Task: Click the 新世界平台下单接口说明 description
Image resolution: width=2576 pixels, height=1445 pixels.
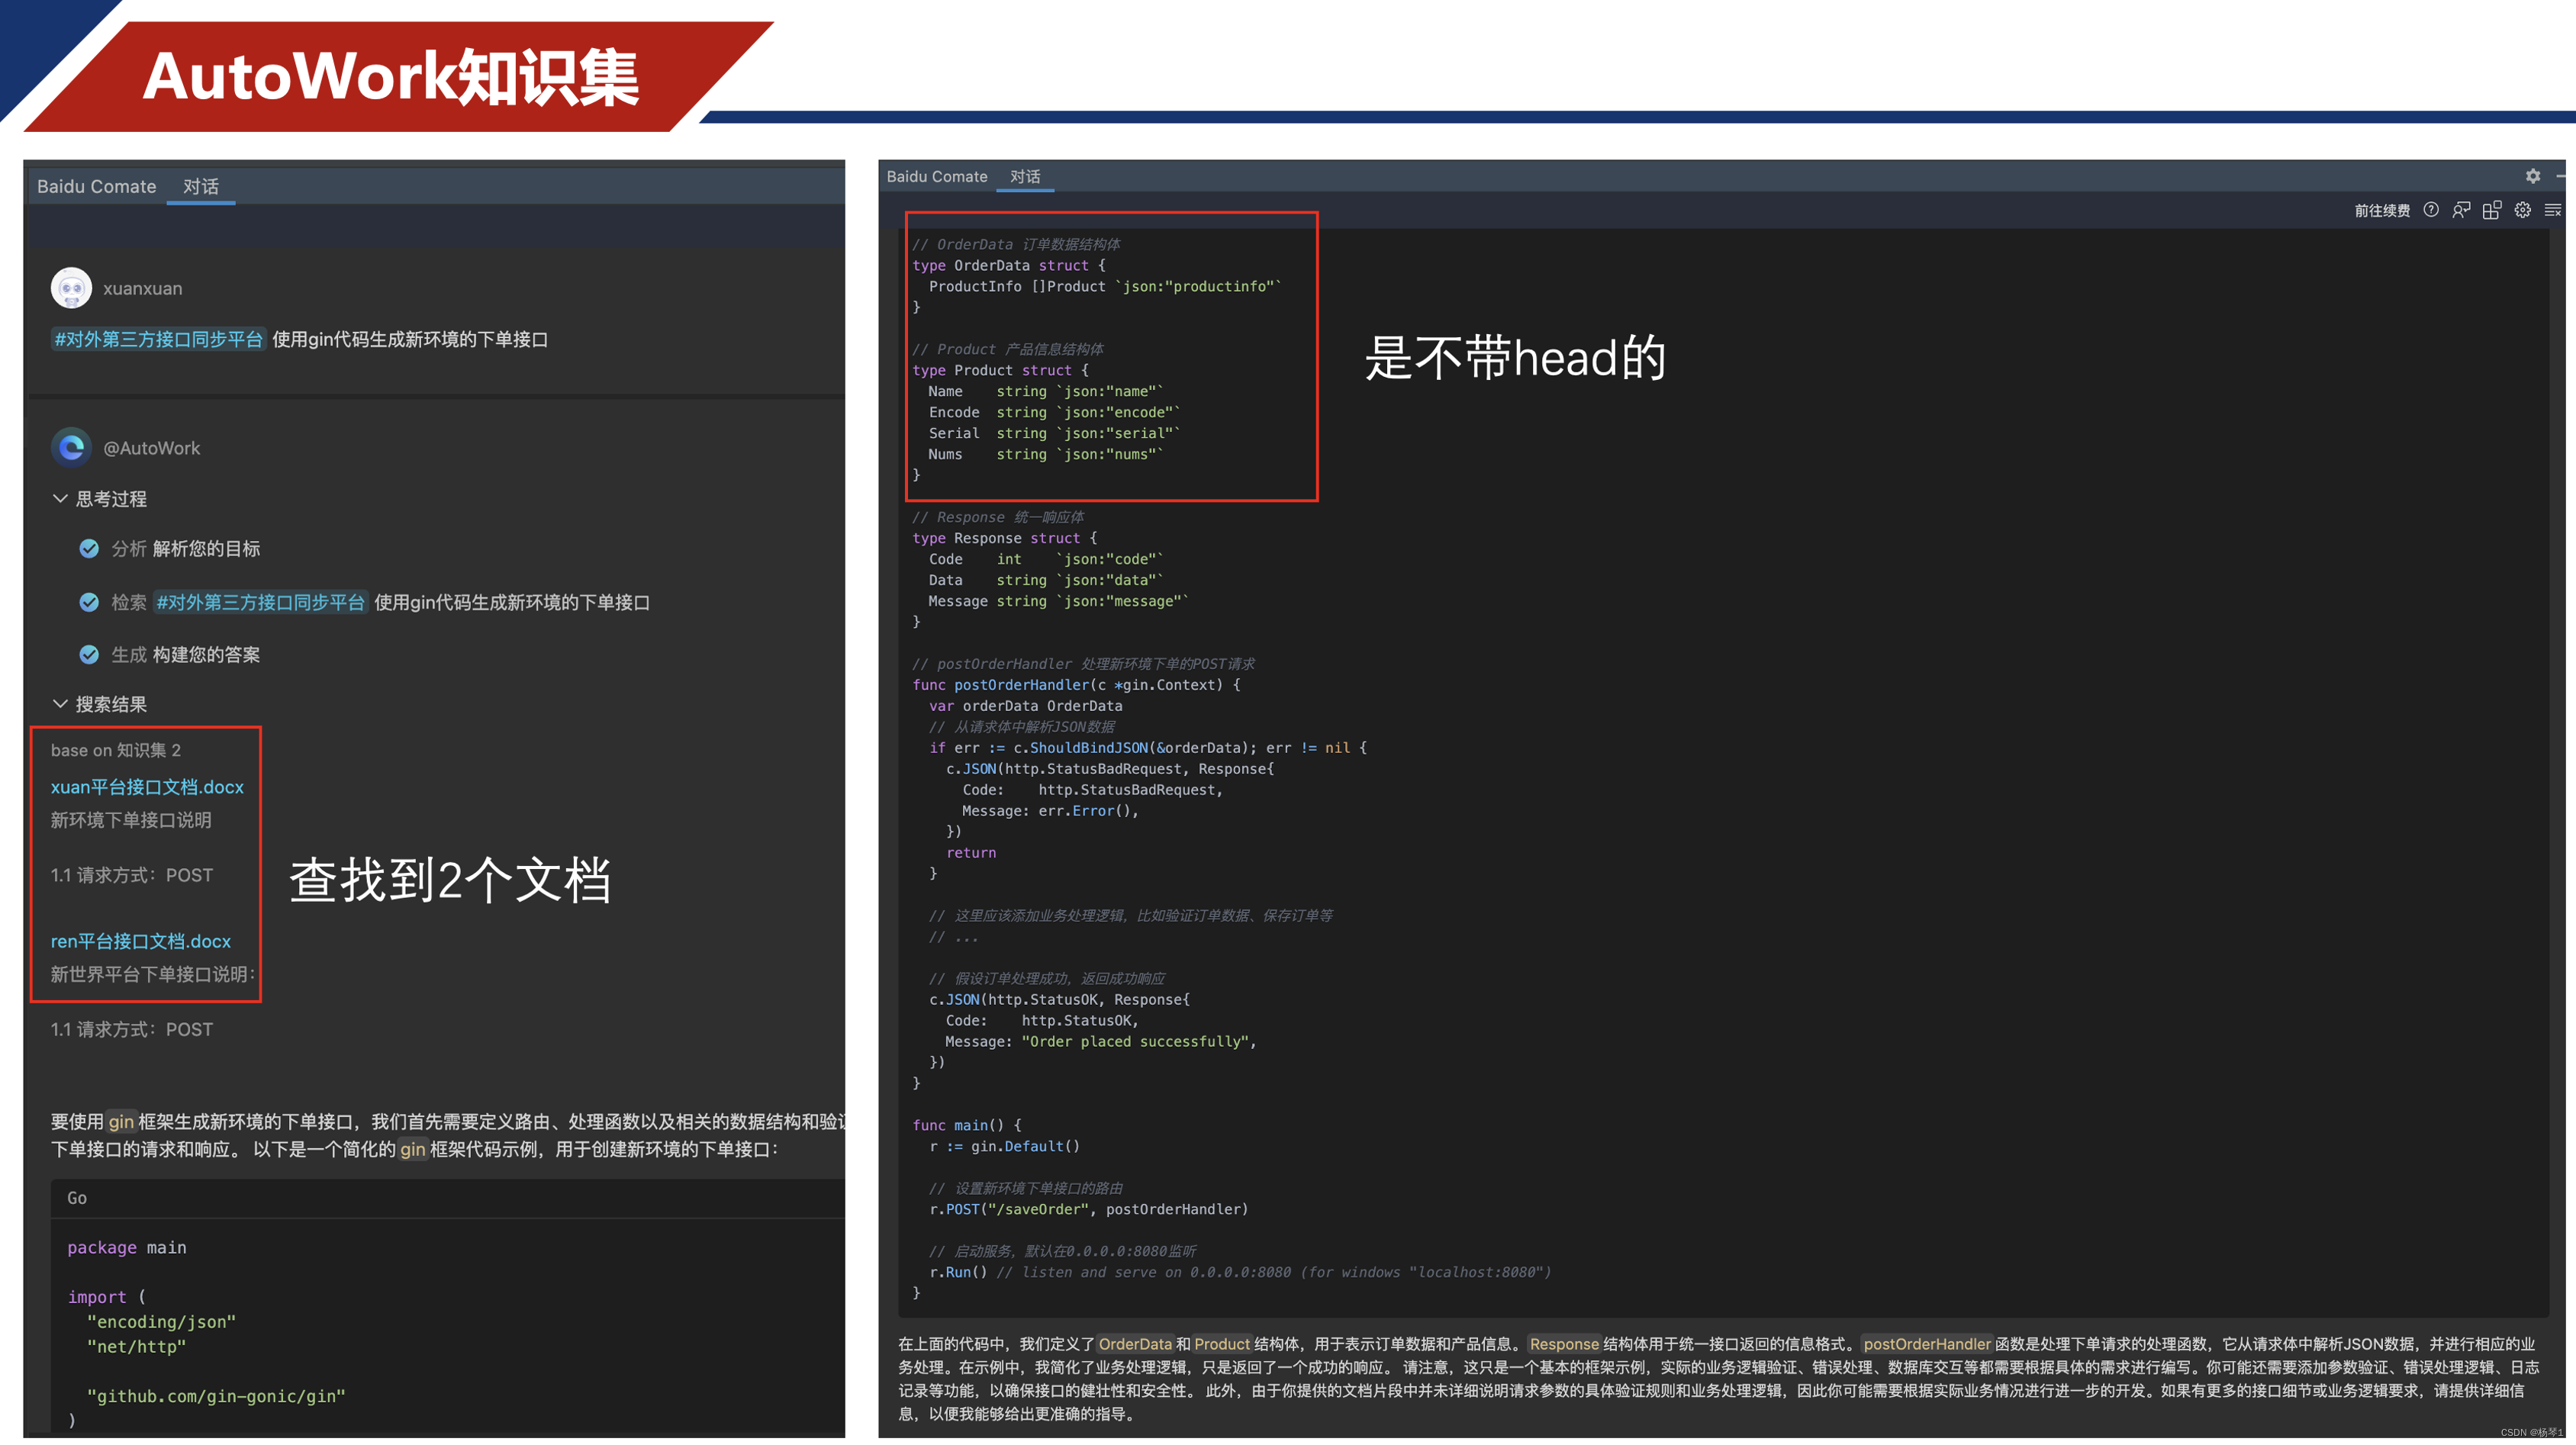Action: pyautogui.click(x=153, y=974)
